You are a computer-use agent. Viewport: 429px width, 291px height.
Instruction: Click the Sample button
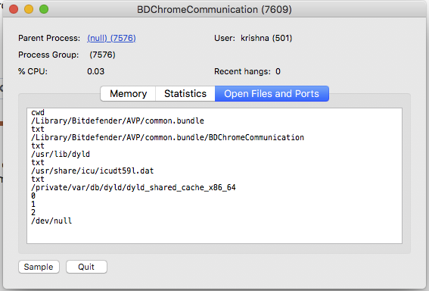pyautogui.click(x=39, y=267)
